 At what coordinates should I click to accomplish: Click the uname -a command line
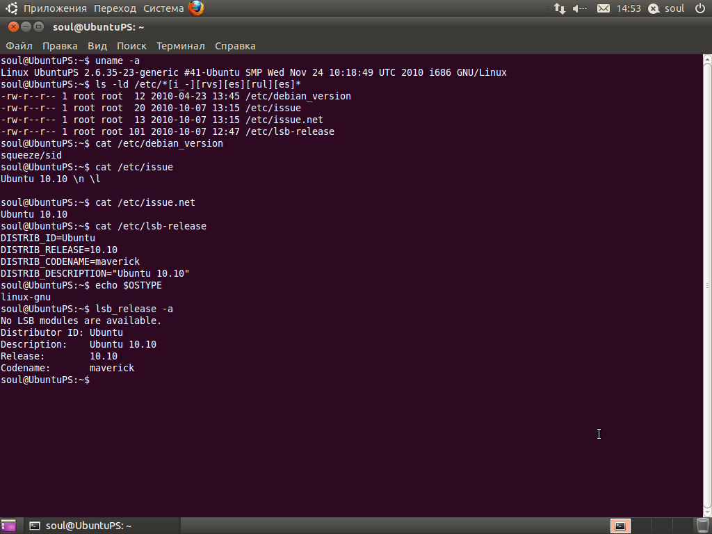click(x=70, y=61)
